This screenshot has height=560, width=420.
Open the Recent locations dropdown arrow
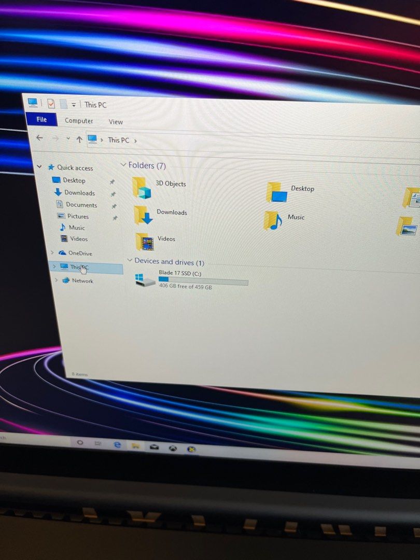pos(68,138)
